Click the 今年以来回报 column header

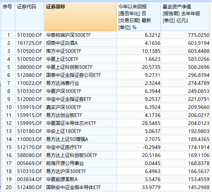point(139,16)
